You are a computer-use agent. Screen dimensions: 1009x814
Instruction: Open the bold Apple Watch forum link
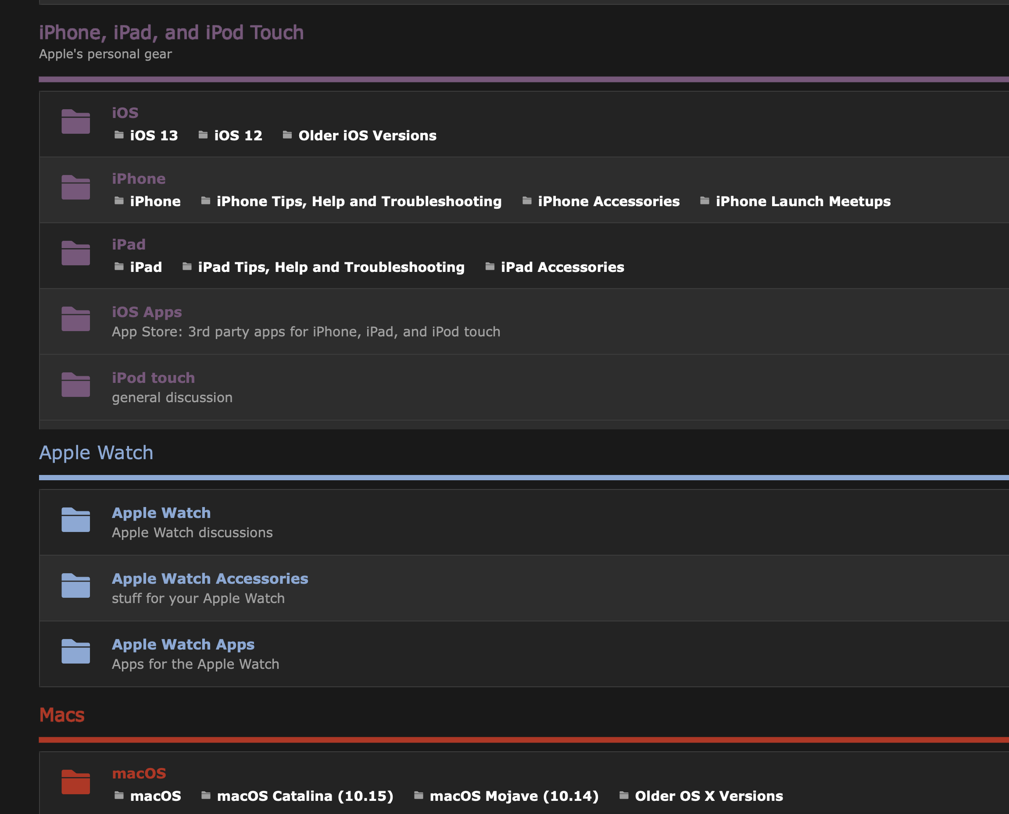(161, 513)
